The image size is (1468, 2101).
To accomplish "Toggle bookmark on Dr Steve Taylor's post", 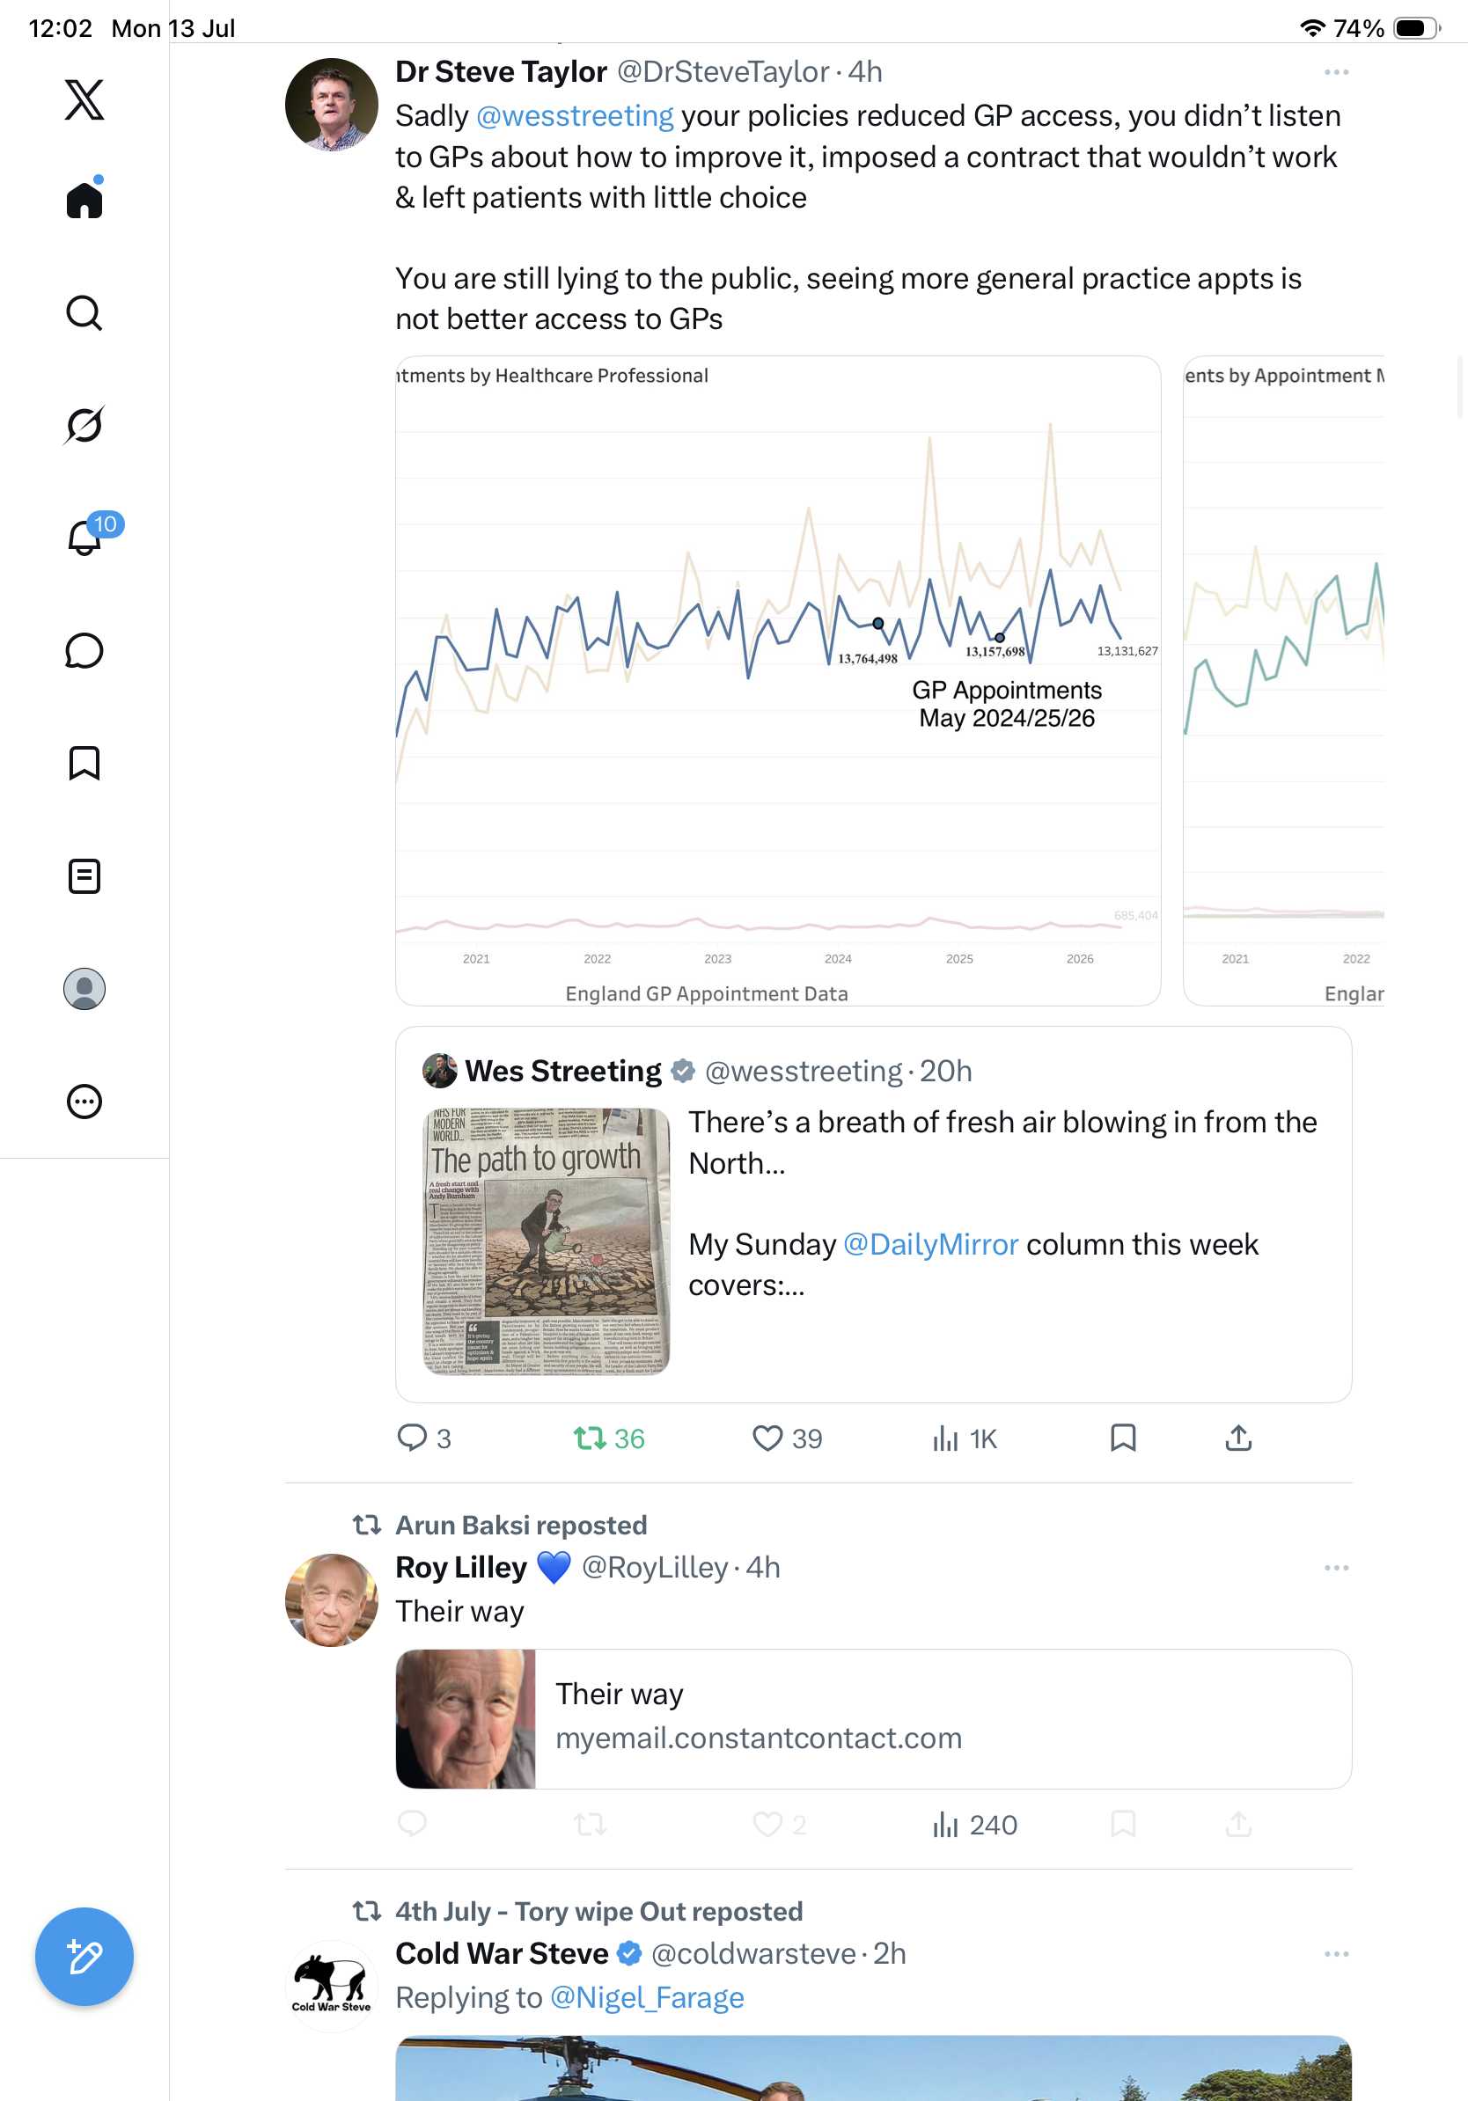I will coord(1123,1438).
